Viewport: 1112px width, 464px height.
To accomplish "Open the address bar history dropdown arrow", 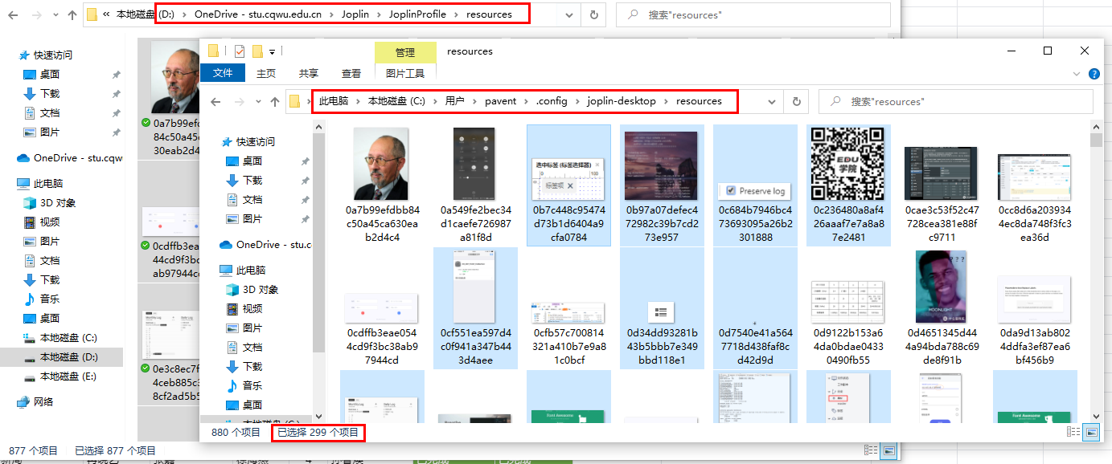I will 770,101.
